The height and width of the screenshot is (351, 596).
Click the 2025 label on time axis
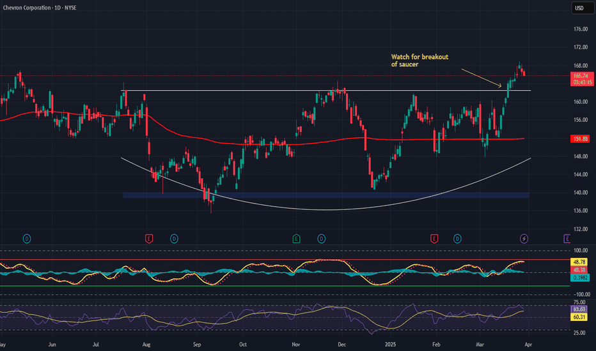pyautogui.click(x=390, y=345)
